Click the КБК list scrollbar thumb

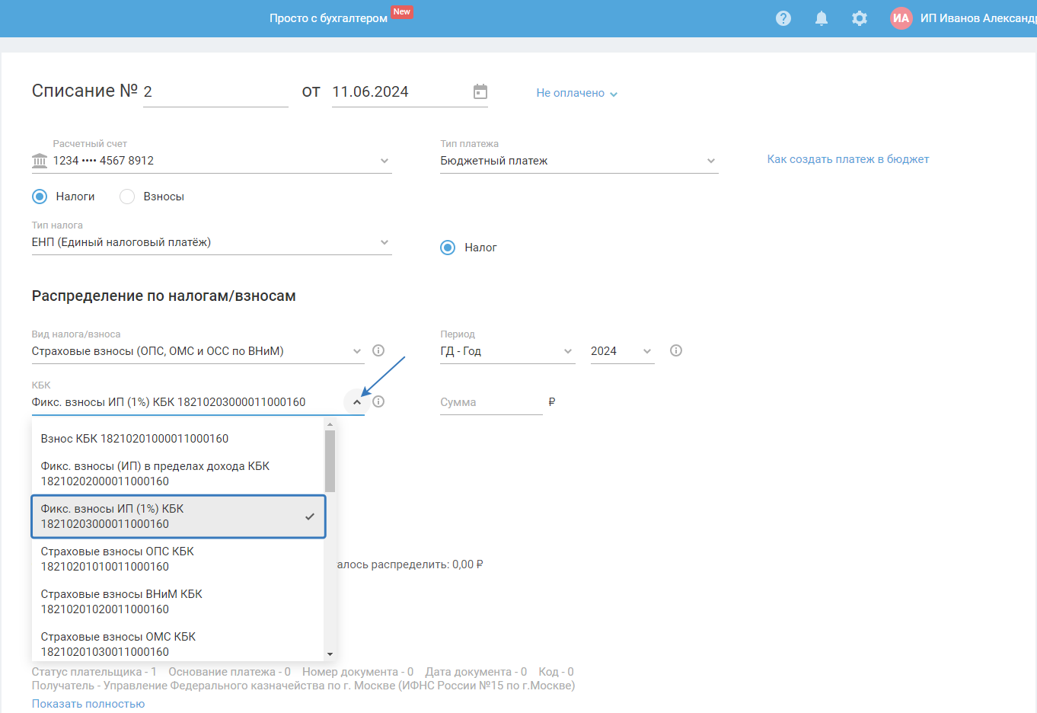pyautogui.click(x=330, y=462)
